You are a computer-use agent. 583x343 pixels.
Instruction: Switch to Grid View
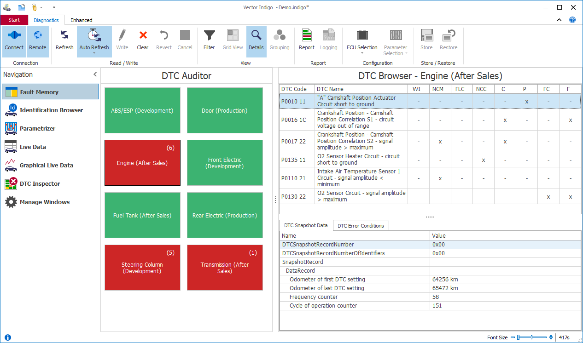click(x=233, y=41)
